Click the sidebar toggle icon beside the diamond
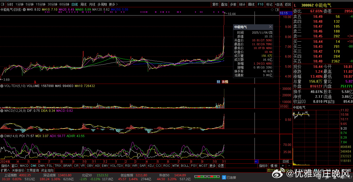353x182 pixels. [277, 10]
